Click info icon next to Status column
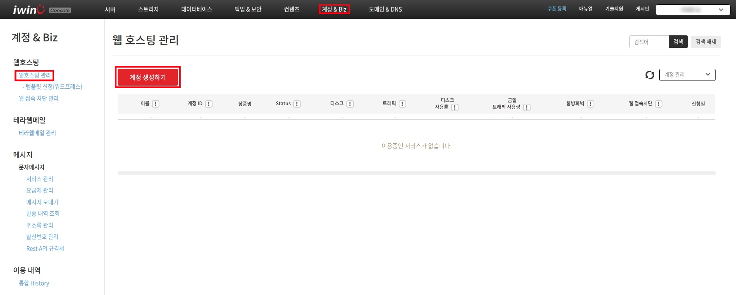Viewport: 736px width, 295px height. [x=297, y=104]
